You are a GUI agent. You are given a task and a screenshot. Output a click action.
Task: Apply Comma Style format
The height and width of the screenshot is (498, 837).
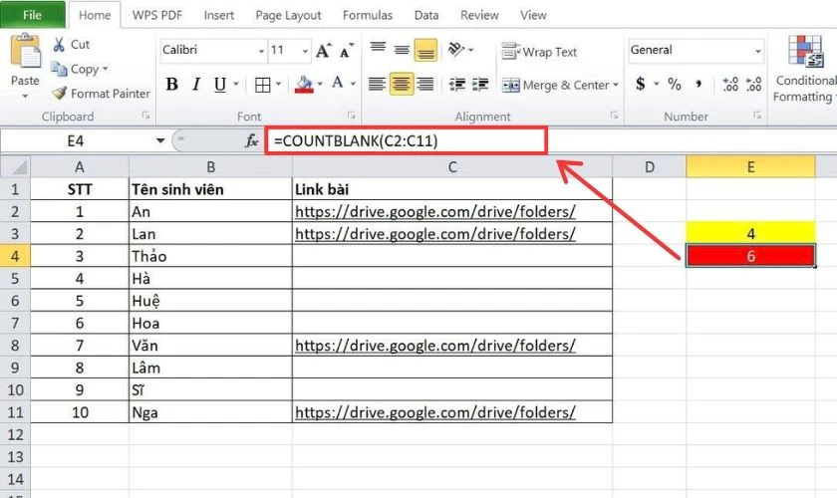click(698, 85)
